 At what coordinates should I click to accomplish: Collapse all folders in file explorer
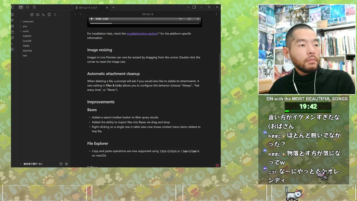pos(55,15)
